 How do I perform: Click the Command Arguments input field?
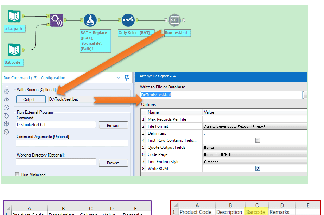point(72,143)
